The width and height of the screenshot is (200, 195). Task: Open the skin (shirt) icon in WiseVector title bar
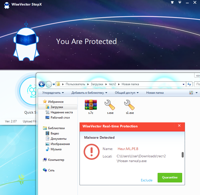click(172, 2)
